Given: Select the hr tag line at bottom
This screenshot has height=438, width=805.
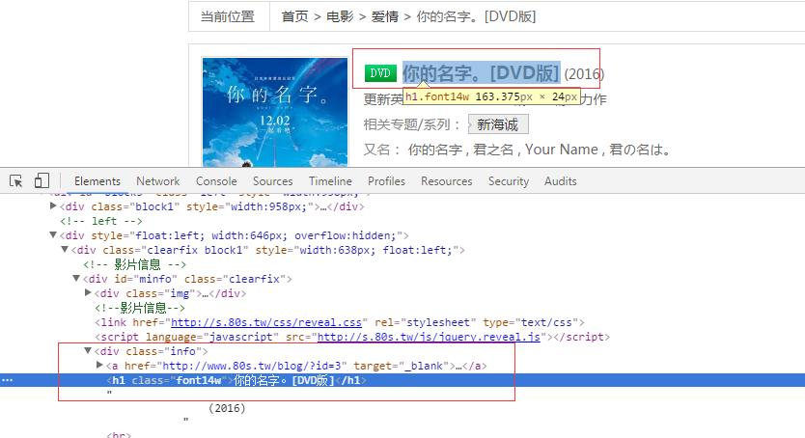Looking at the screenshot, I should [119, 435].
